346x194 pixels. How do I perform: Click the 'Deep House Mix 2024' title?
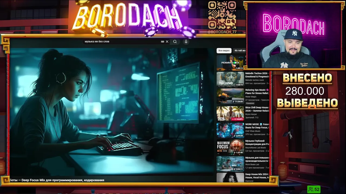257,176
